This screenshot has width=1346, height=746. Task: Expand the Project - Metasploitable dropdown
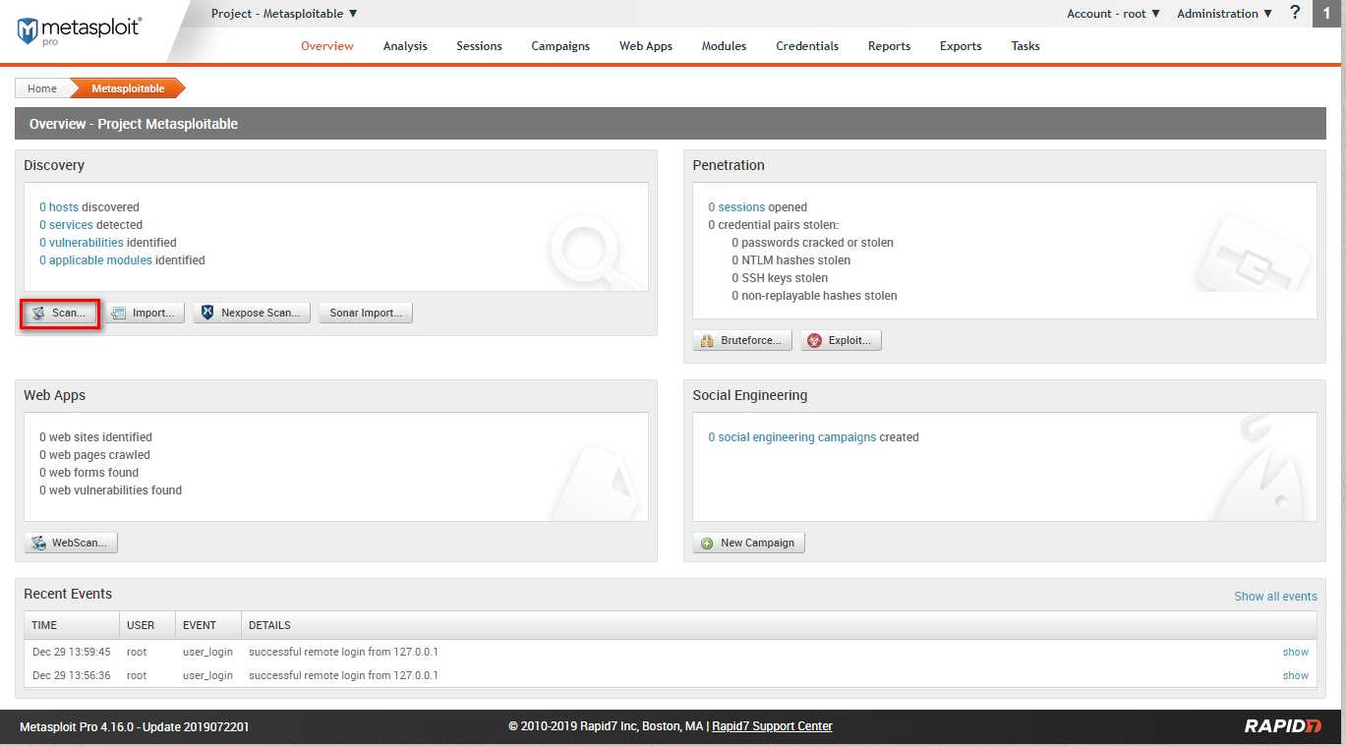coord(284,14)
